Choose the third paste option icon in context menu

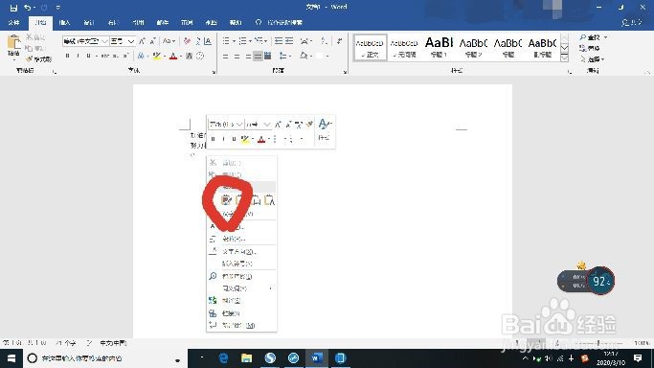[x=256, y=200]
